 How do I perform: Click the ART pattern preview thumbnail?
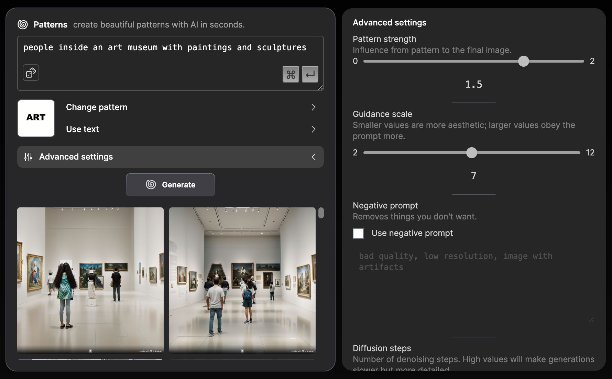[36, 118]
